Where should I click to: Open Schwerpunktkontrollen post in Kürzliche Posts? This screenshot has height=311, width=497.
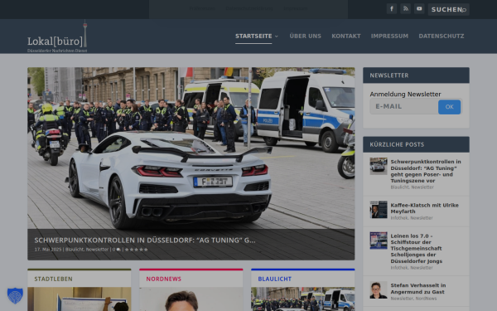point(426,172)
